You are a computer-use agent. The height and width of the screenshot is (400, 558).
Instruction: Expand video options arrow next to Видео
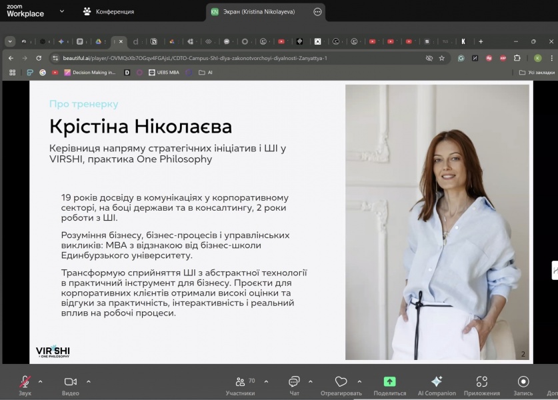tap(89, 381)
